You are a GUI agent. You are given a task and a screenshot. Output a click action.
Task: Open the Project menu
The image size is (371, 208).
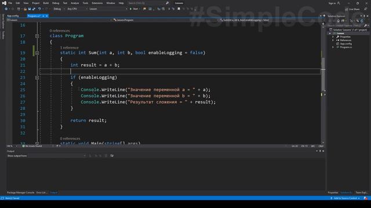36,3
